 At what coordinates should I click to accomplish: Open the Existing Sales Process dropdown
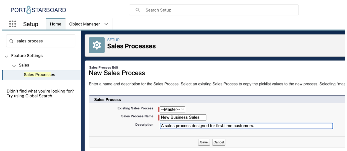pyautogui.click(x=173, y=109)
